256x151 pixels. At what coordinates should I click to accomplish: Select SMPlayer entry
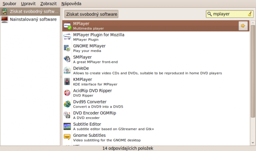[x=156, y=59]
